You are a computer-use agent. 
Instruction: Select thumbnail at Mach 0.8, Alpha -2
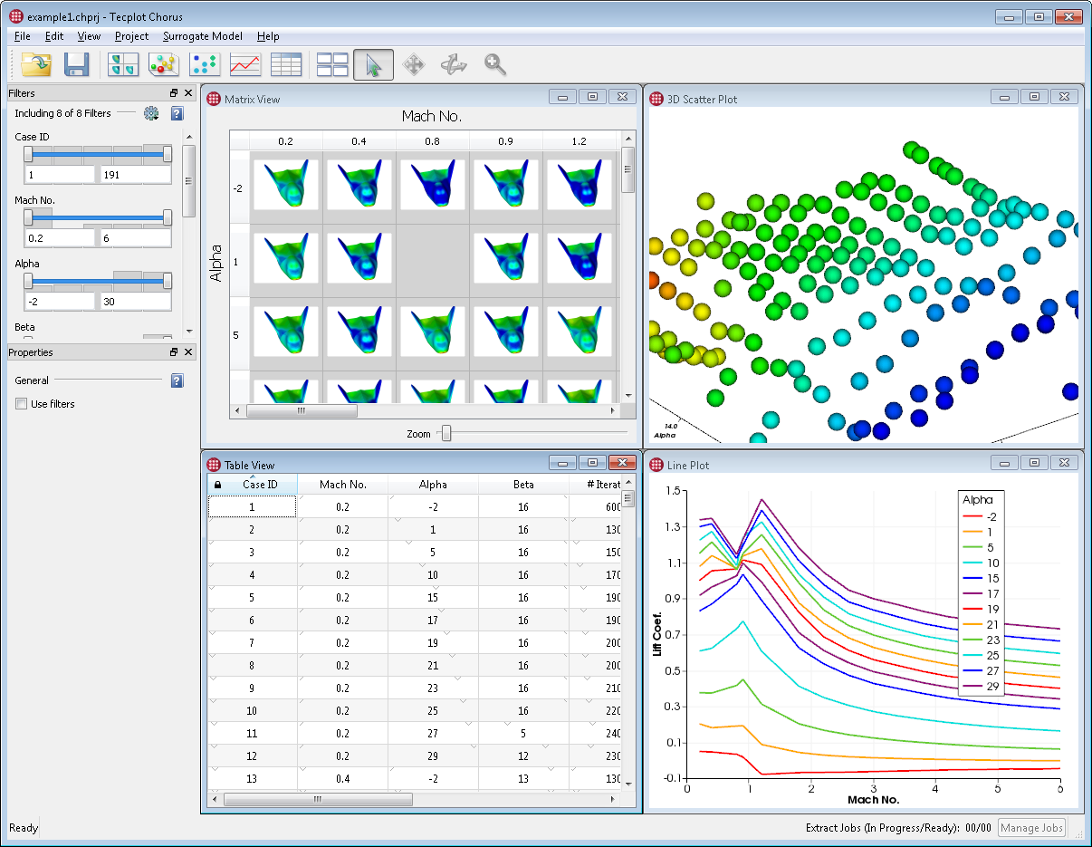click(x=433, y=186)
